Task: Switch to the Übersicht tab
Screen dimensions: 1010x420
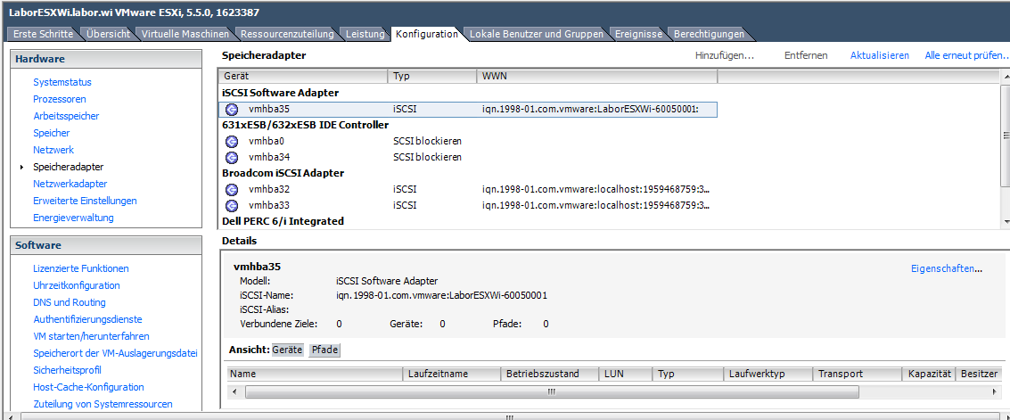Action: [108, 34]
